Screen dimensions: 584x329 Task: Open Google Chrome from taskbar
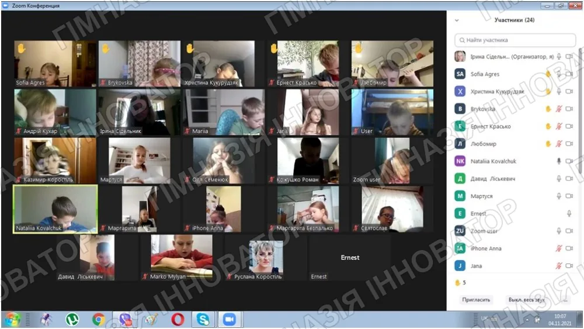click(98, 320)
